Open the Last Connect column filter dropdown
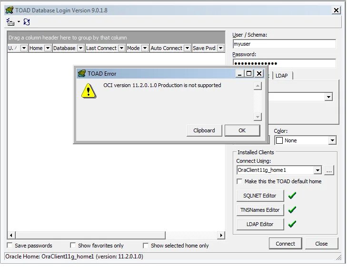 (121, 48)
